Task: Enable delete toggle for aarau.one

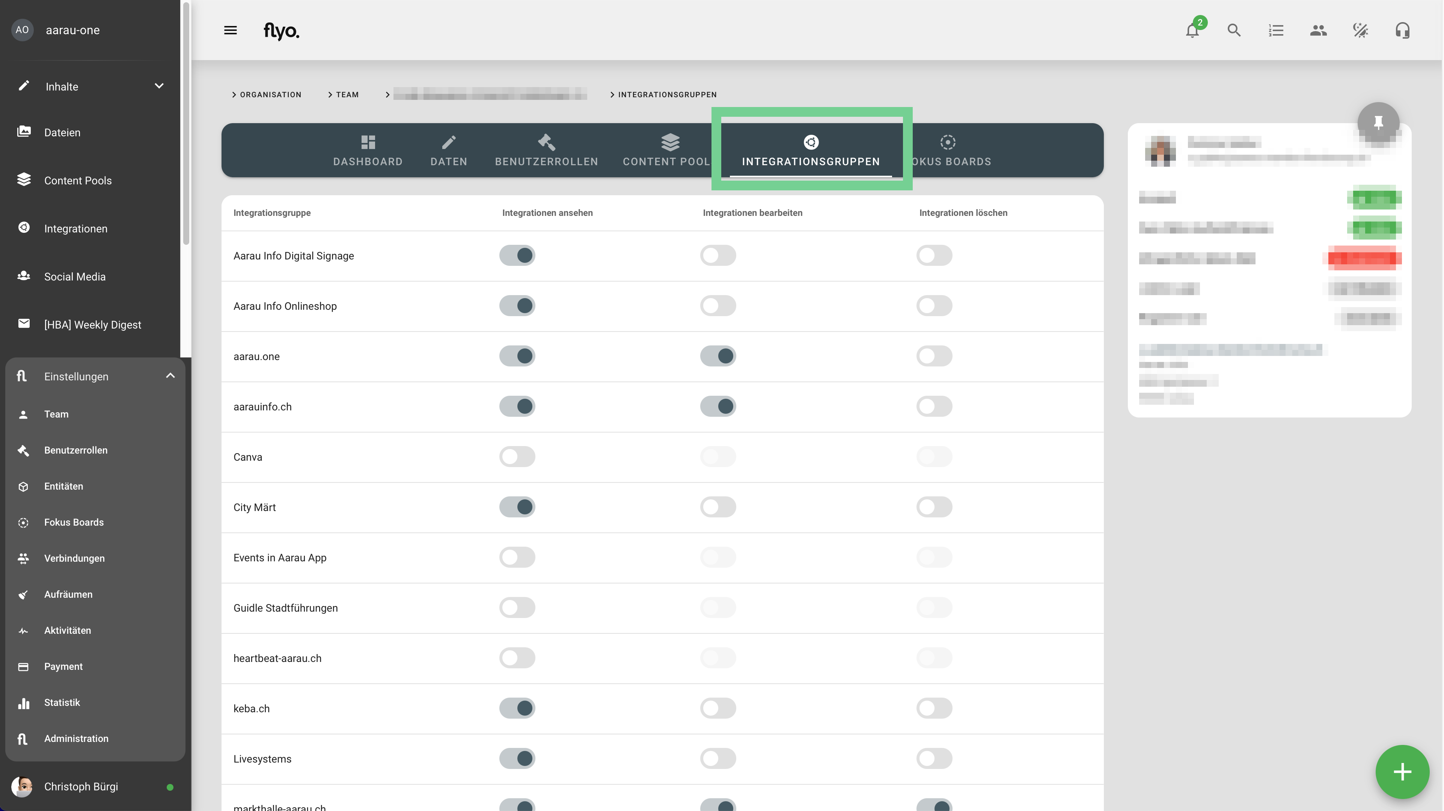Action: click(x=934, y=356)
